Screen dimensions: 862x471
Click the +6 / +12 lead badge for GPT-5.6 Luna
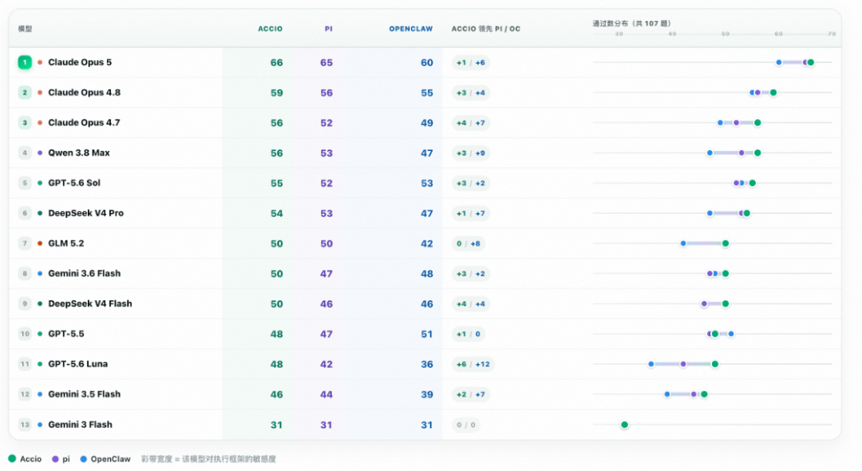[x=473, y=364]
